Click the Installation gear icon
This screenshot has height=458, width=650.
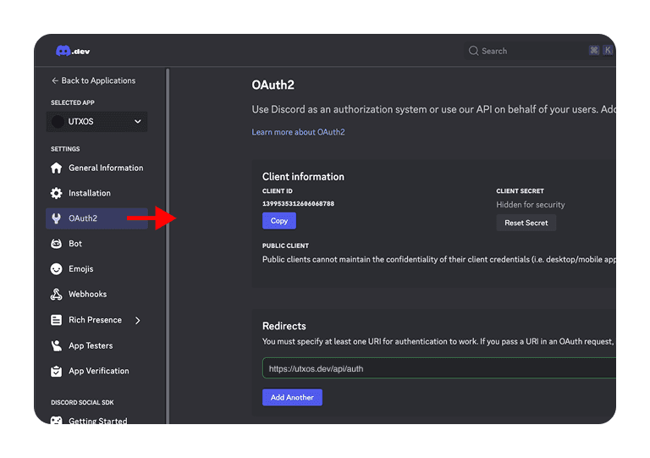(57, 193)
